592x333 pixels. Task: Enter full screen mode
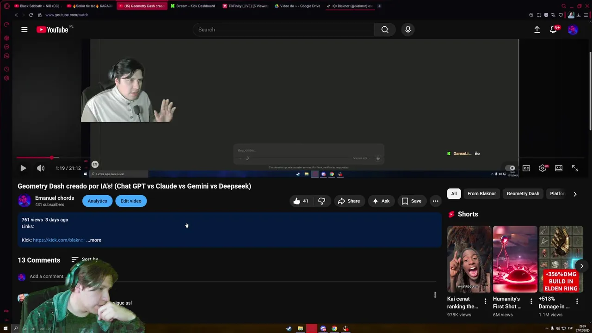575,168
